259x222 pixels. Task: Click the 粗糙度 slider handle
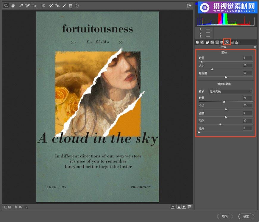click(x=226, y=77)
